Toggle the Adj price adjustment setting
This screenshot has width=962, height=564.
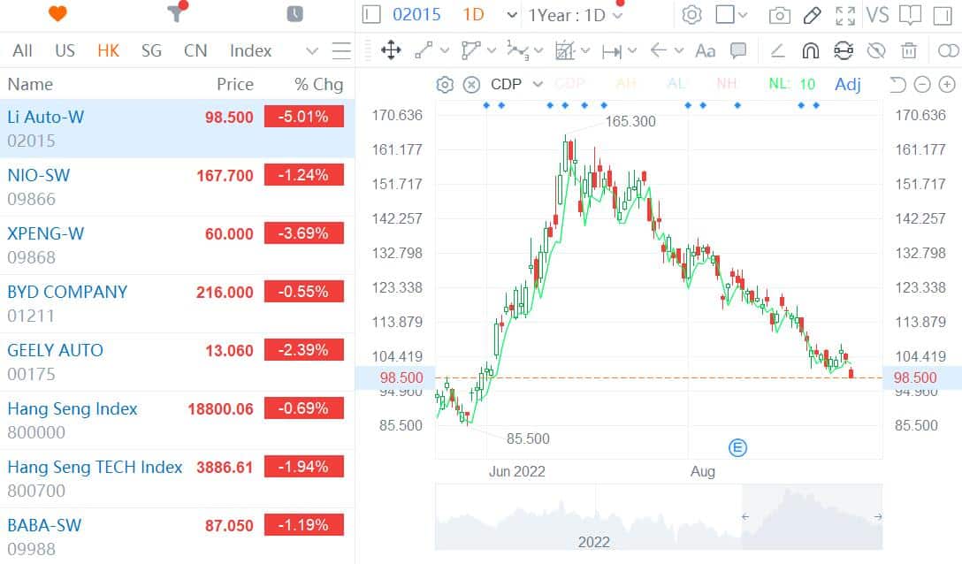click(847, 84)
